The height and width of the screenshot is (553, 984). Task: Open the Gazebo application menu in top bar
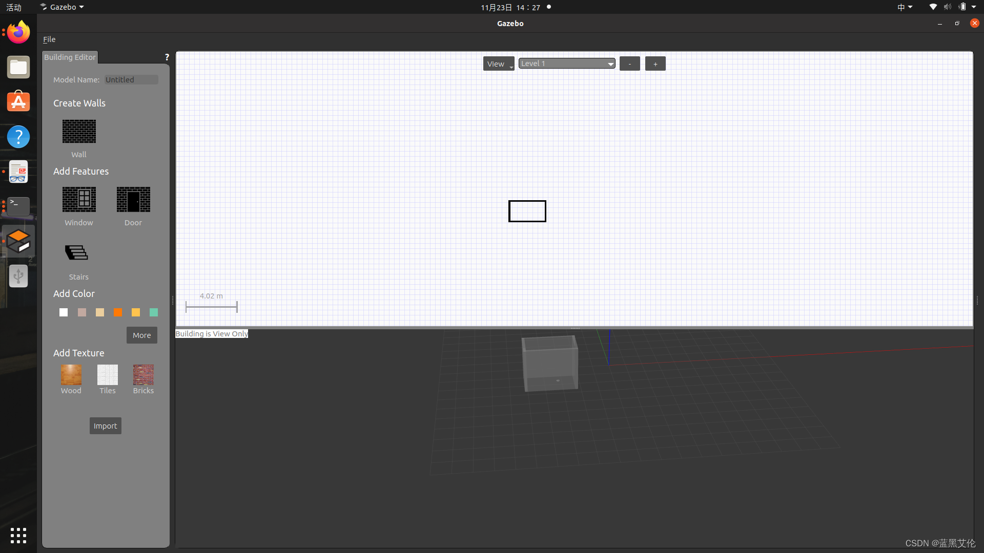(63, 7)
